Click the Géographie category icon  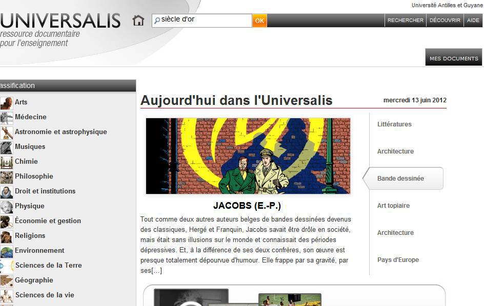(6, 281)
